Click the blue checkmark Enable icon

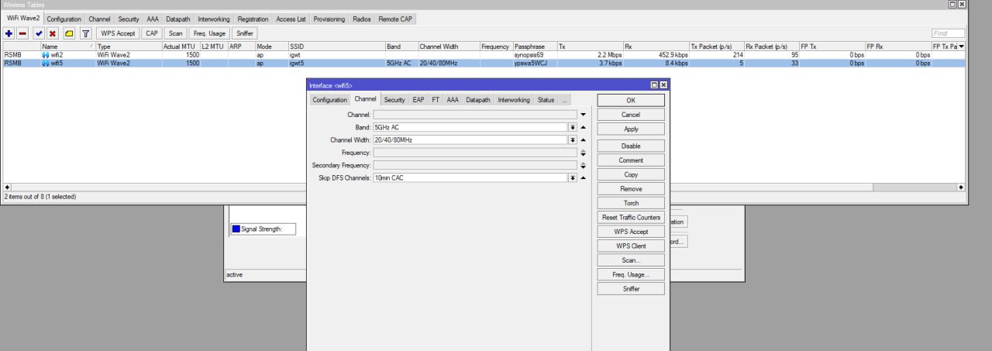pyautogui.click(x=39, y=33)
